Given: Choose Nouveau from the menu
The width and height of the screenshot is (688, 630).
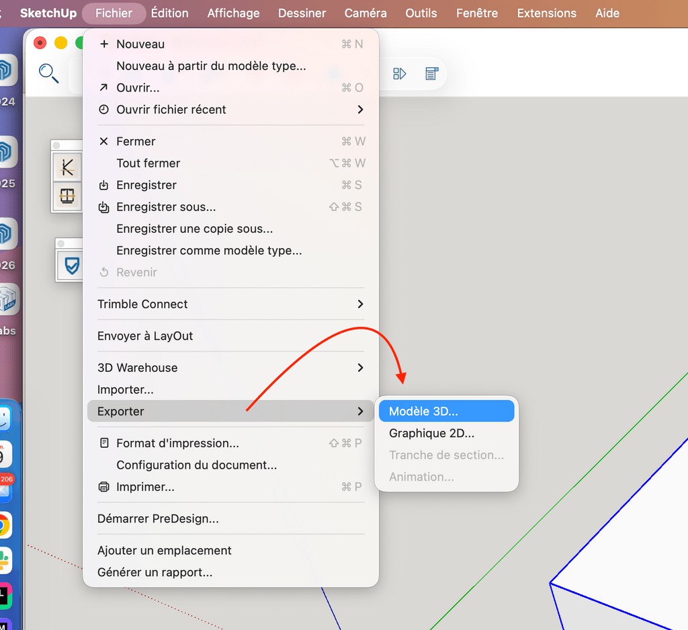Looking at the screenshot, I should point(231,44).
